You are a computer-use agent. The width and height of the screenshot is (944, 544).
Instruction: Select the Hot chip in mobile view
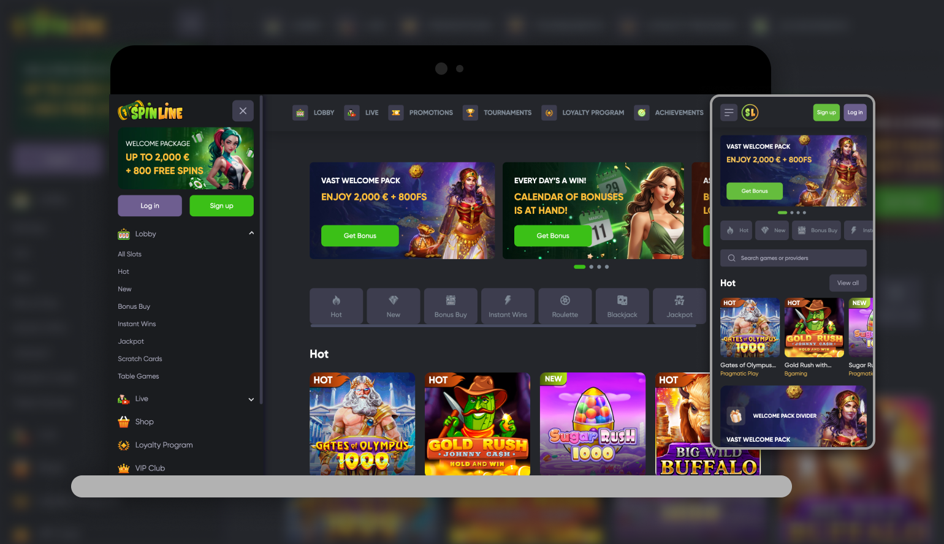click(x=736, y=230)
